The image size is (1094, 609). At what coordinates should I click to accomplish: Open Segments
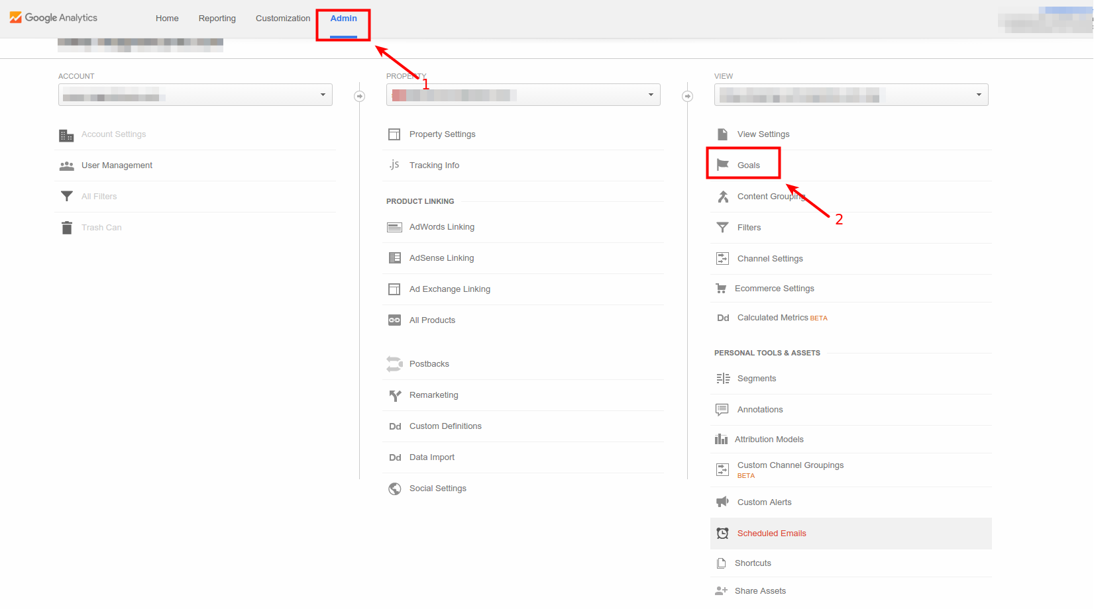click(x=757, y=379)
